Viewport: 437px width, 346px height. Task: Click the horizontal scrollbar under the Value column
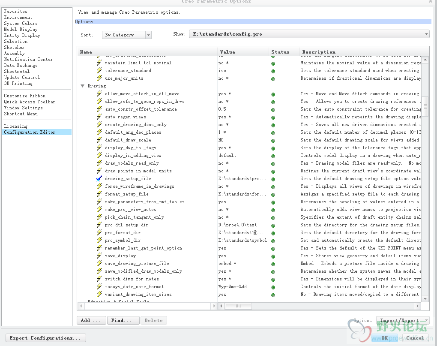tap(238, 306)
